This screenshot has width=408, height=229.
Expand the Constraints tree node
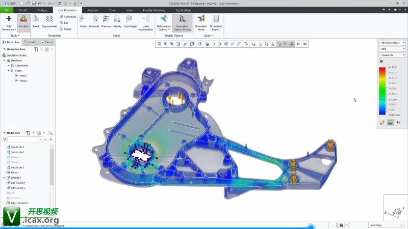[x=9, y=66]
